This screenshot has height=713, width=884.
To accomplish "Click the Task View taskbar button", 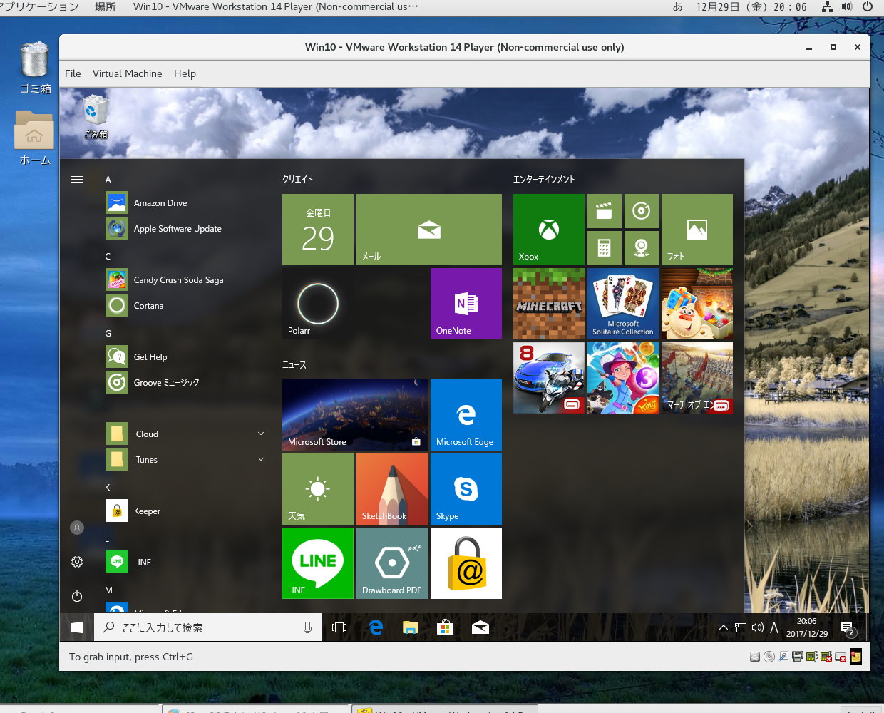I will [339, 627].
